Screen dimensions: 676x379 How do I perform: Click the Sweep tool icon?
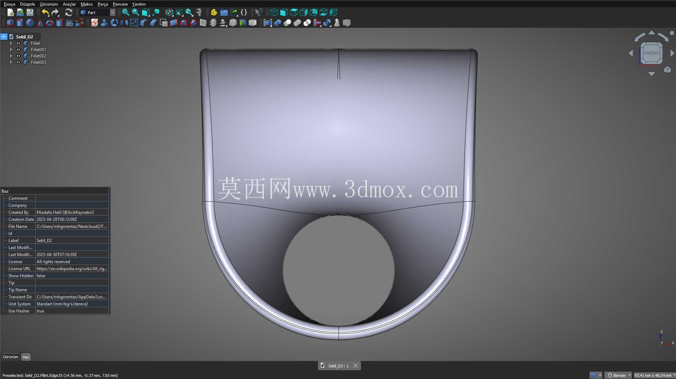point(193,23)
